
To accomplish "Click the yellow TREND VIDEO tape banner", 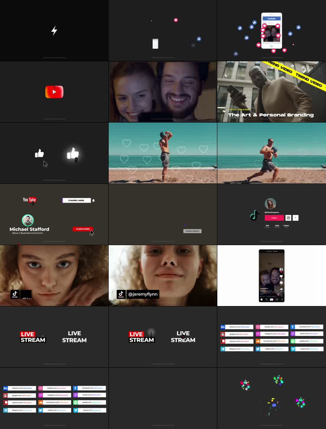I will [296, 75].
